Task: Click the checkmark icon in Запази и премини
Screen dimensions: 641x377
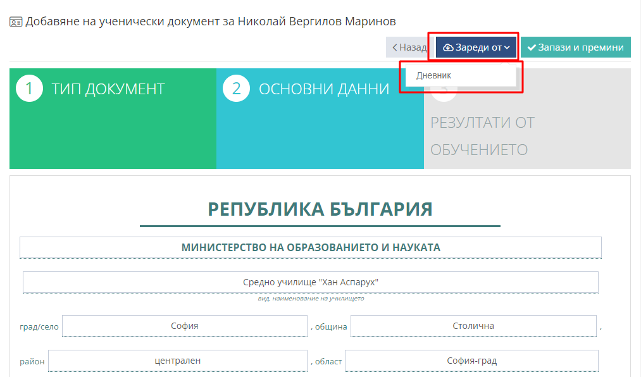Action: 532,48
